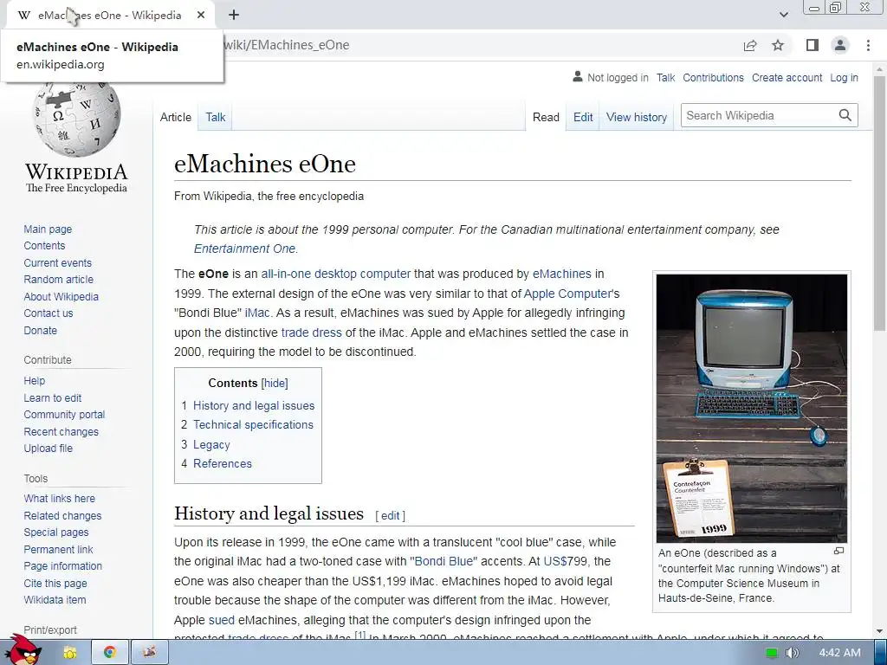
Task: Open Chrome from the taskbar
Action: (109, 653)
